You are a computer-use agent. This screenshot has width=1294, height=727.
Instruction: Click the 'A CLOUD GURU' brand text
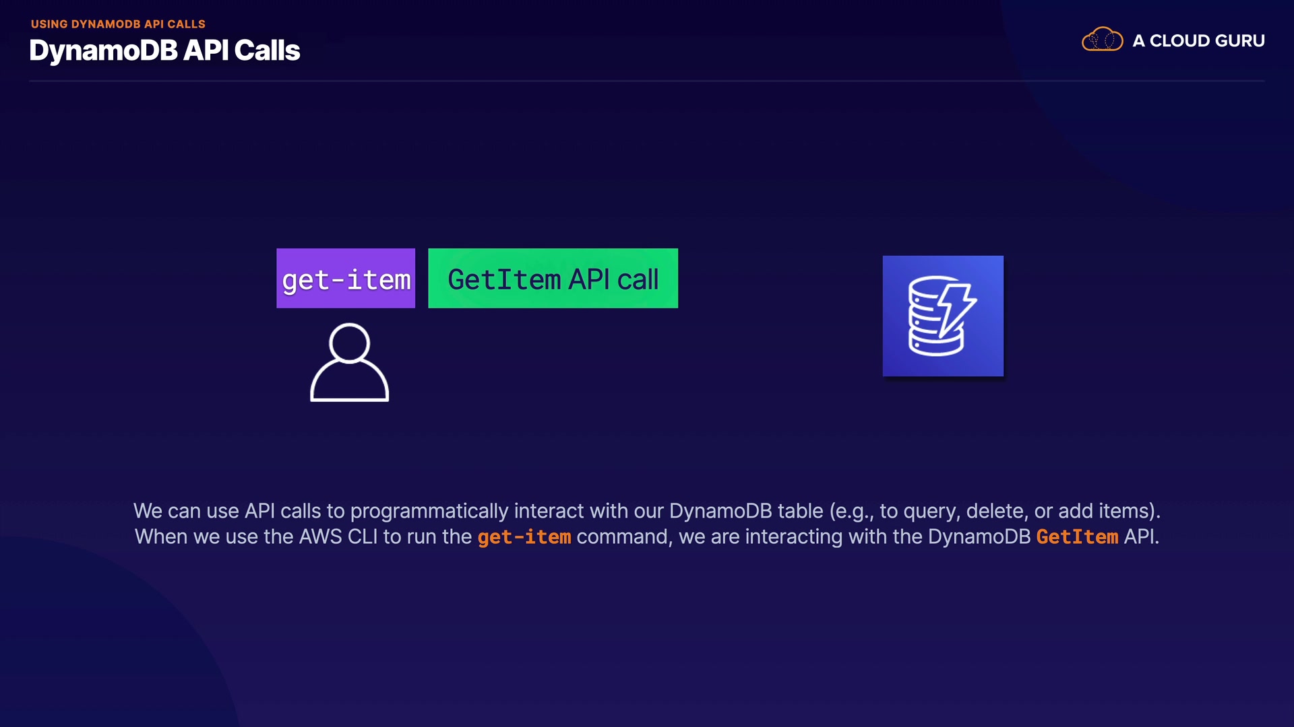tap(1198, 41)
